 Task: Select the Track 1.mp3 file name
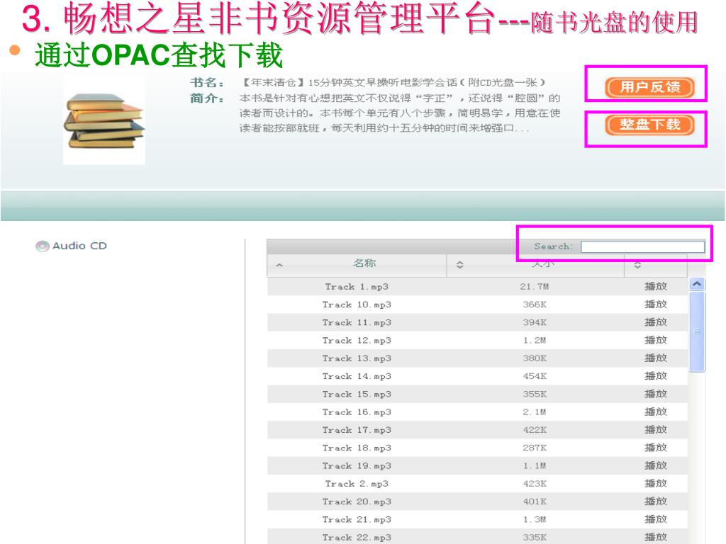pyautogui.click(x=357, y=288)
